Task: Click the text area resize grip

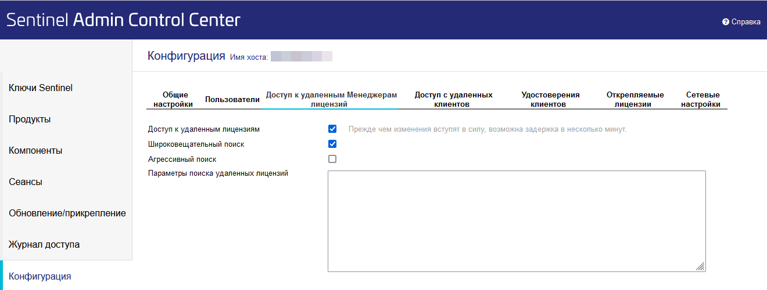Action: (700, 266)
